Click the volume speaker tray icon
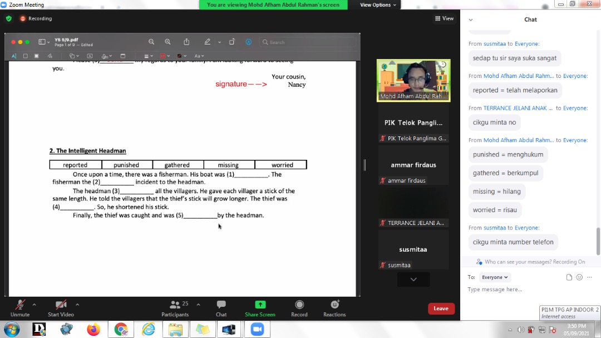Screen dimensions: 601x338 click(x=520, y=330)
